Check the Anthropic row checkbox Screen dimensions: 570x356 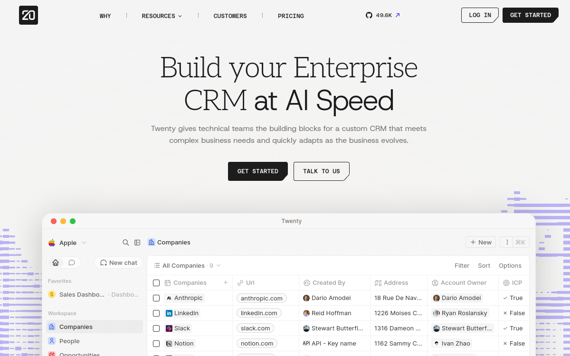tap(156, 298)
